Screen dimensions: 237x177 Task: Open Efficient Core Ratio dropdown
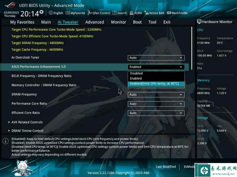(156, 113)
